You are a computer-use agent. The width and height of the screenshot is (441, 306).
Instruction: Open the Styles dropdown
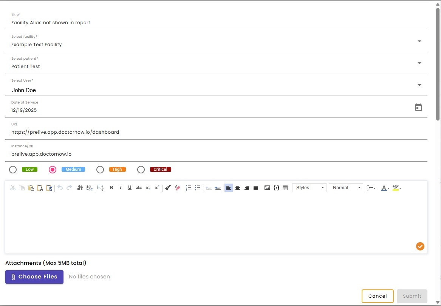[309, 188]
